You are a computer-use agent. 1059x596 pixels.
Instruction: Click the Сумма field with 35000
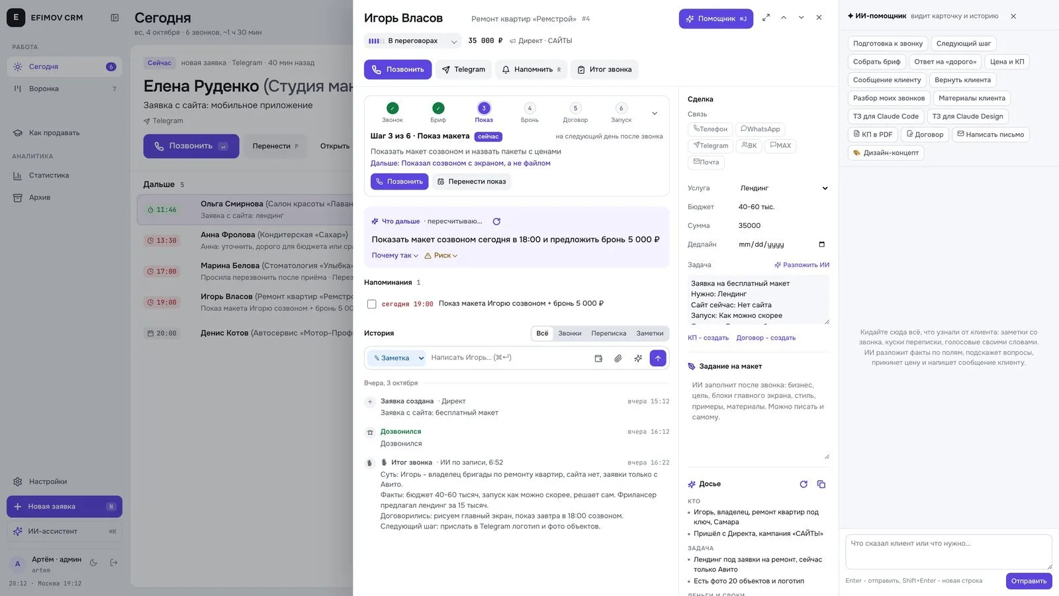click(784, 226)
